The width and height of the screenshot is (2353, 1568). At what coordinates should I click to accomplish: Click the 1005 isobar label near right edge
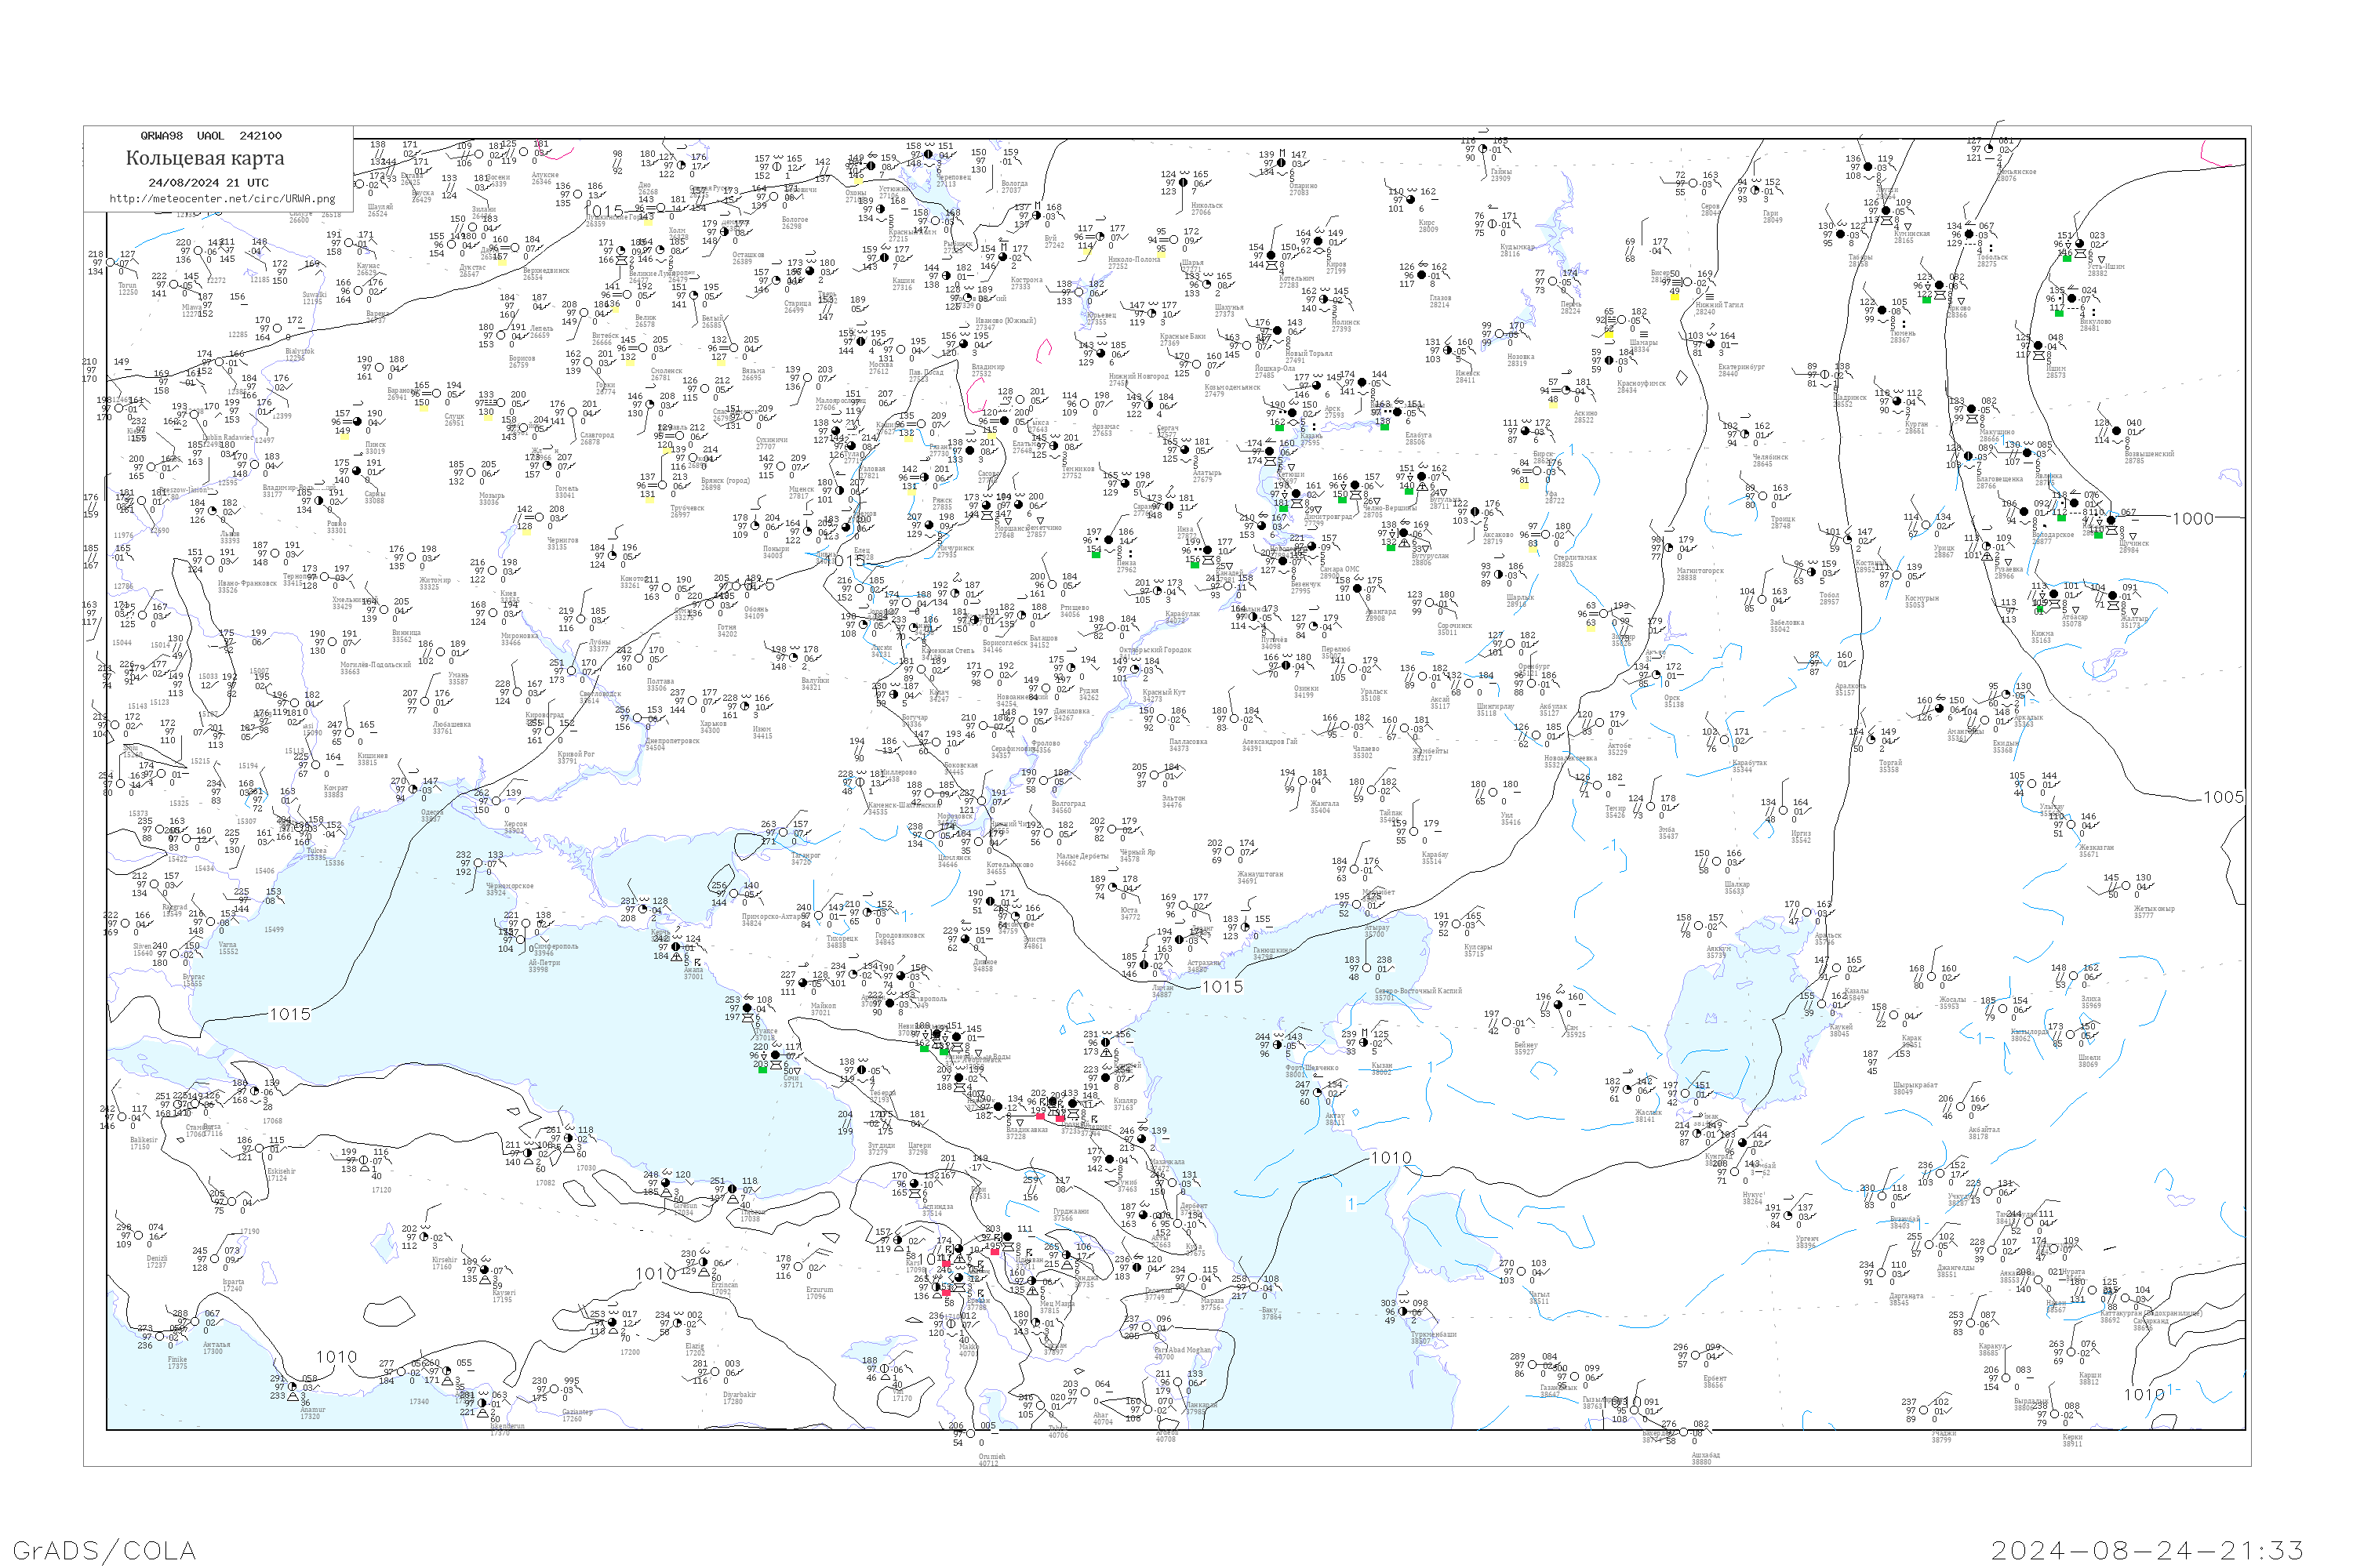click(2224, 797)
